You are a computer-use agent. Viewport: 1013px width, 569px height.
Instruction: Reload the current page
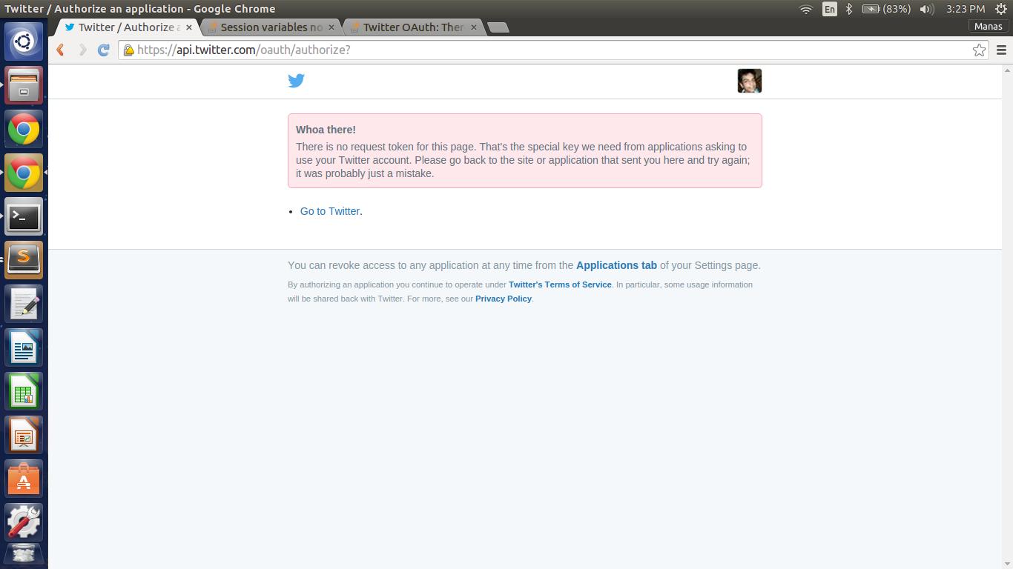(x=103, y=50)
